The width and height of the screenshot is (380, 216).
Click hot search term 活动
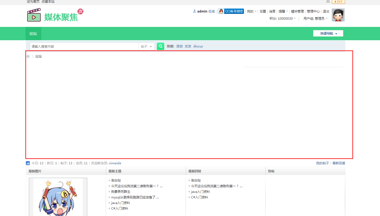coord(179,46)
